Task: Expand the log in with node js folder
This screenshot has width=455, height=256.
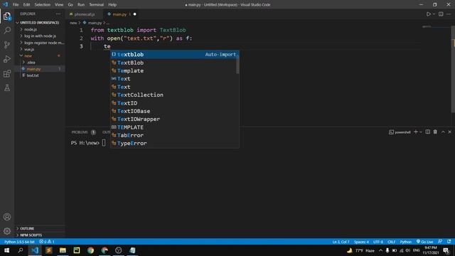Action: [x=40, y=36]
